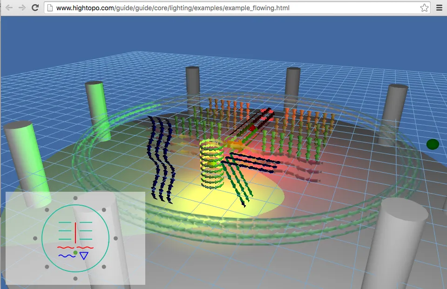Click the URL address bar
447x289 pixels.
233,8
